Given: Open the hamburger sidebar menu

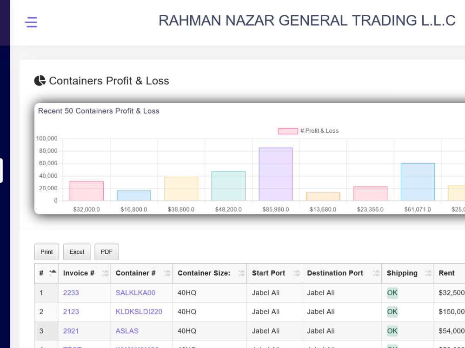Looking at the screenshot, I should click(31, 22).
